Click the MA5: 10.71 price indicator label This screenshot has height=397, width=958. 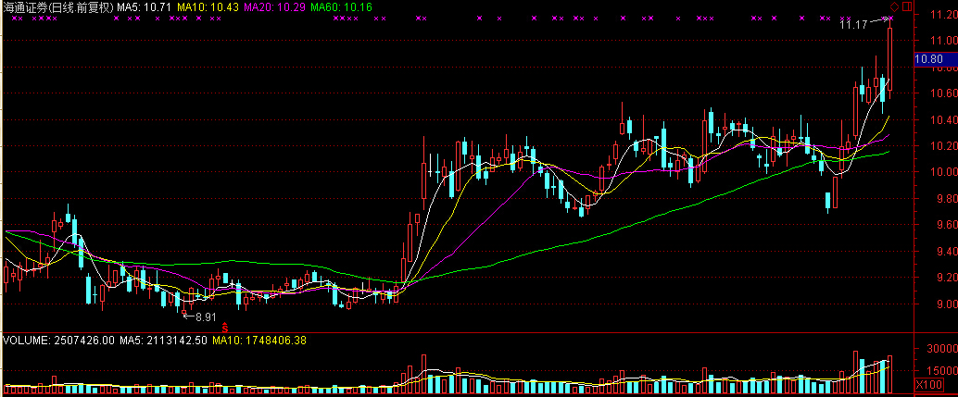145,7
